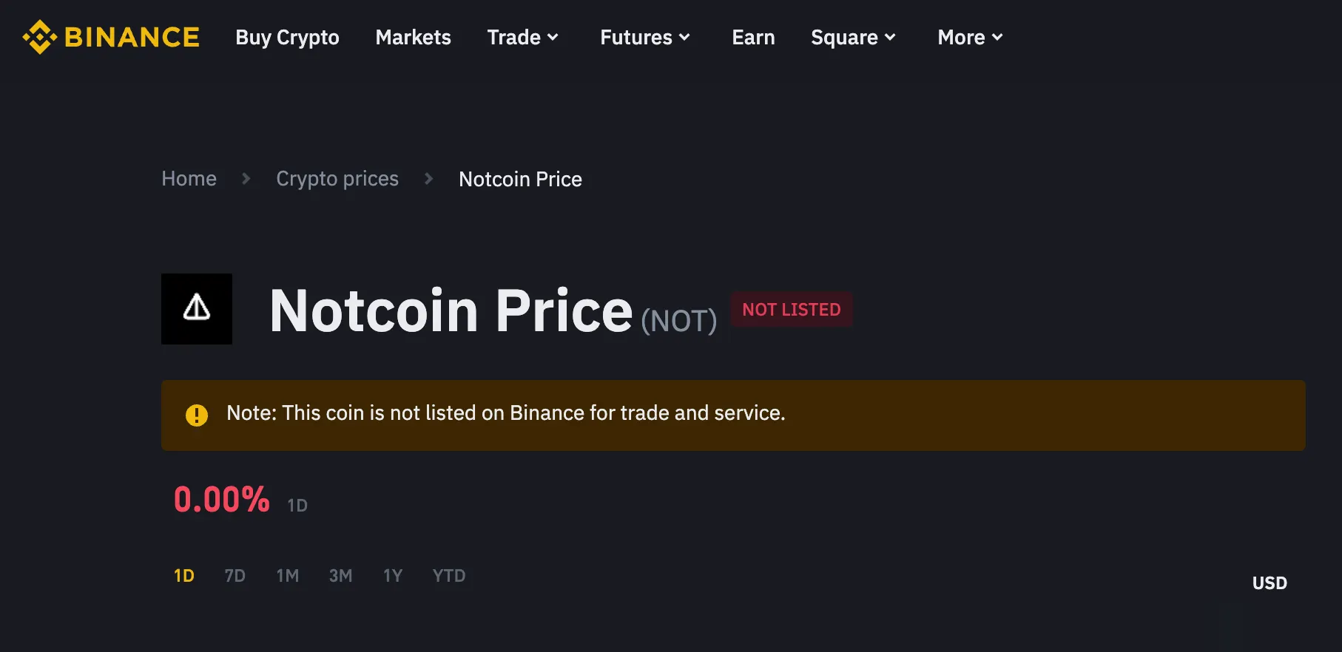Show the 1Y chart range

393,576
